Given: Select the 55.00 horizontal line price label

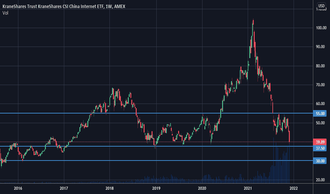Looking at the screenshot, I should pos(320,114).
